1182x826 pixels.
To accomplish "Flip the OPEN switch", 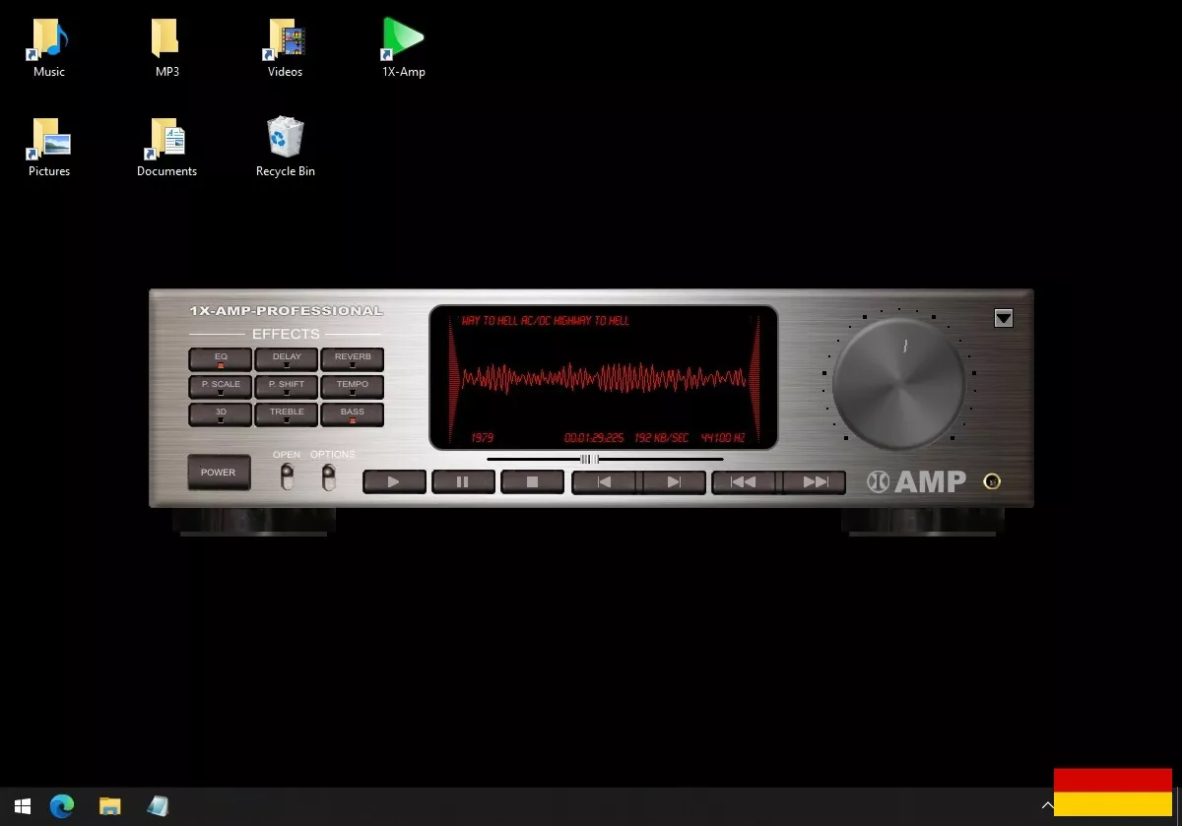I will pos(287,477).
